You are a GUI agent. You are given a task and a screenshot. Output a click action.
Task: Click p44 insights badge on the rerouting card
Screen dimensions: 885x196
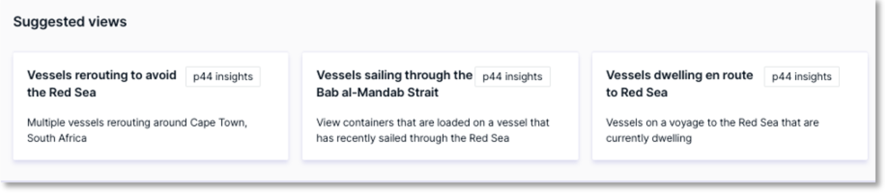[223, 77]
